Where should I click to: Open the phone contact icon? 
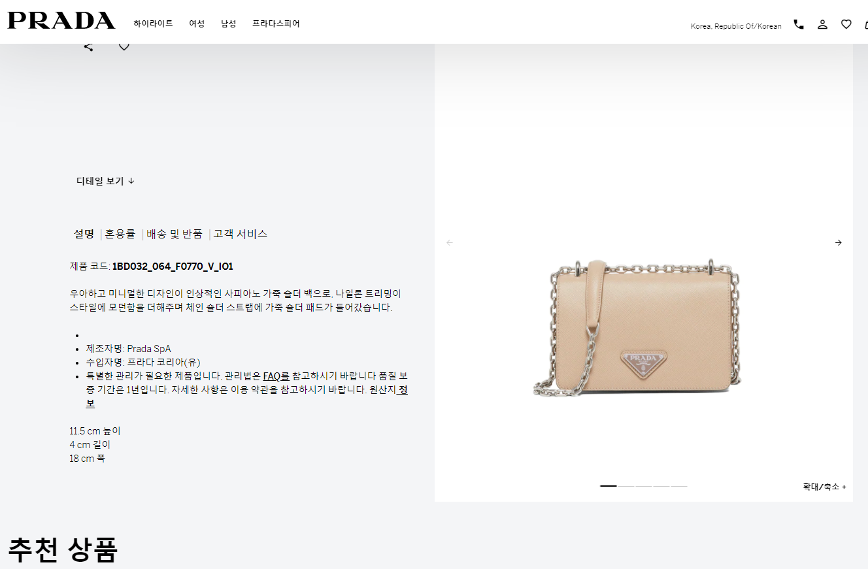coord(799,24)
